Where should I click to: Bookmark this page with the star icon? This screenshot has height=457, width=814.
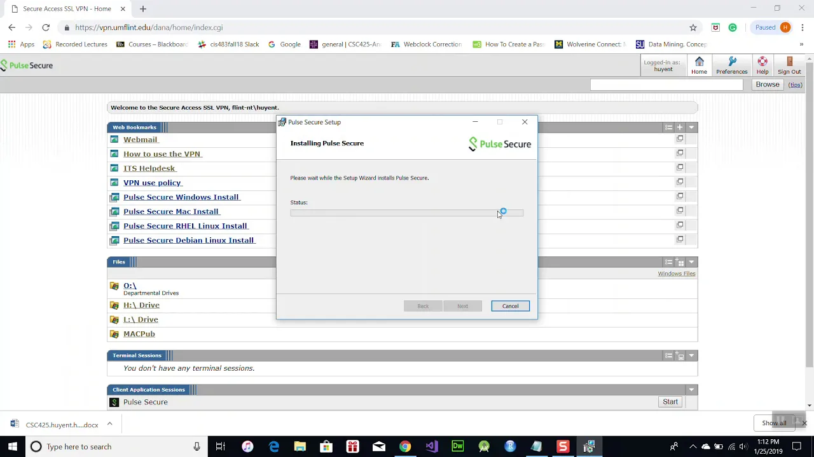pyautogui.click(x=693, y=27)
